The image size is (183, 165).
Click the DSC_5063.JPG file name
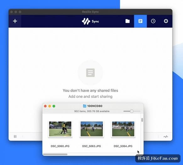click(92, 146)
